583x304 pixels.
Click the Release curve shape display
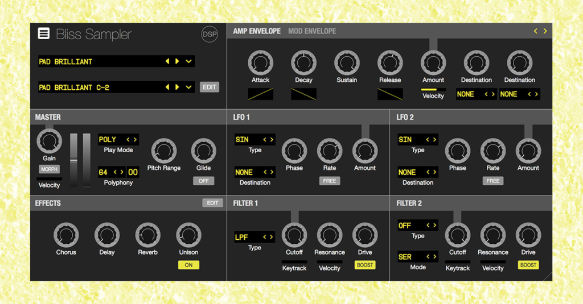pos(389,94)
